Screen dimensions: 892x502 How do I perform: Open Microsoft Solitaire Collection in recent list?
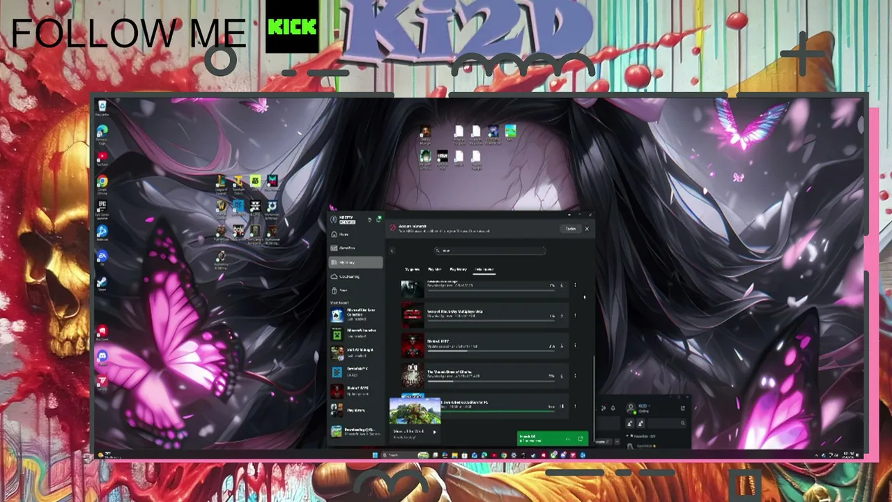coord(356,314)
